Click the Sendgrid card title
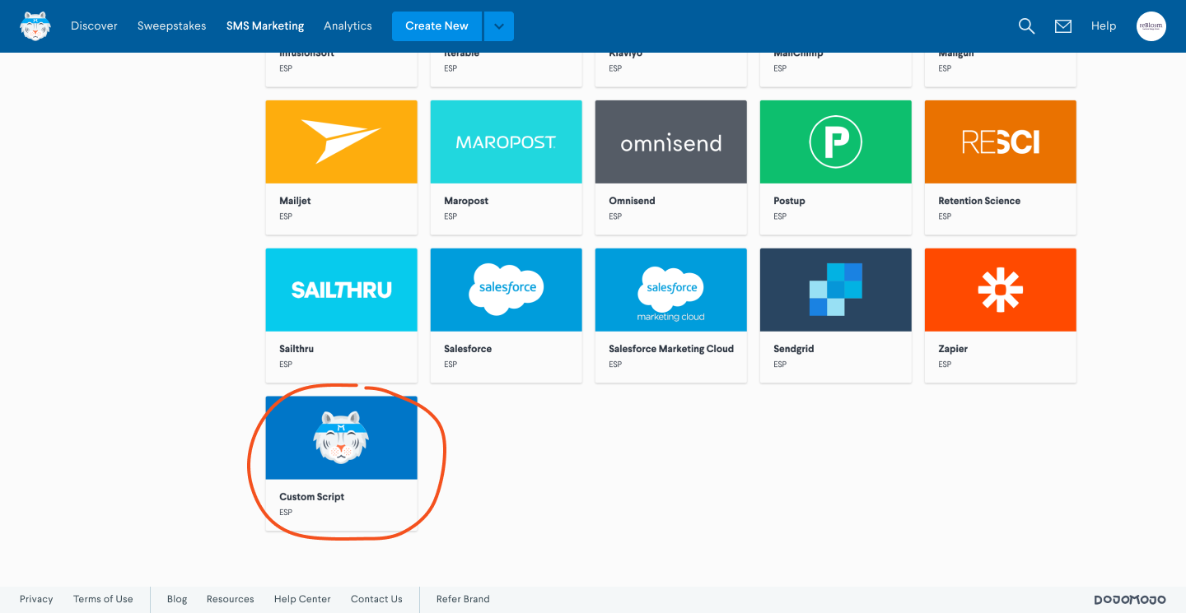This screenshot has height=613, width=1186. (x=794, y=349)
